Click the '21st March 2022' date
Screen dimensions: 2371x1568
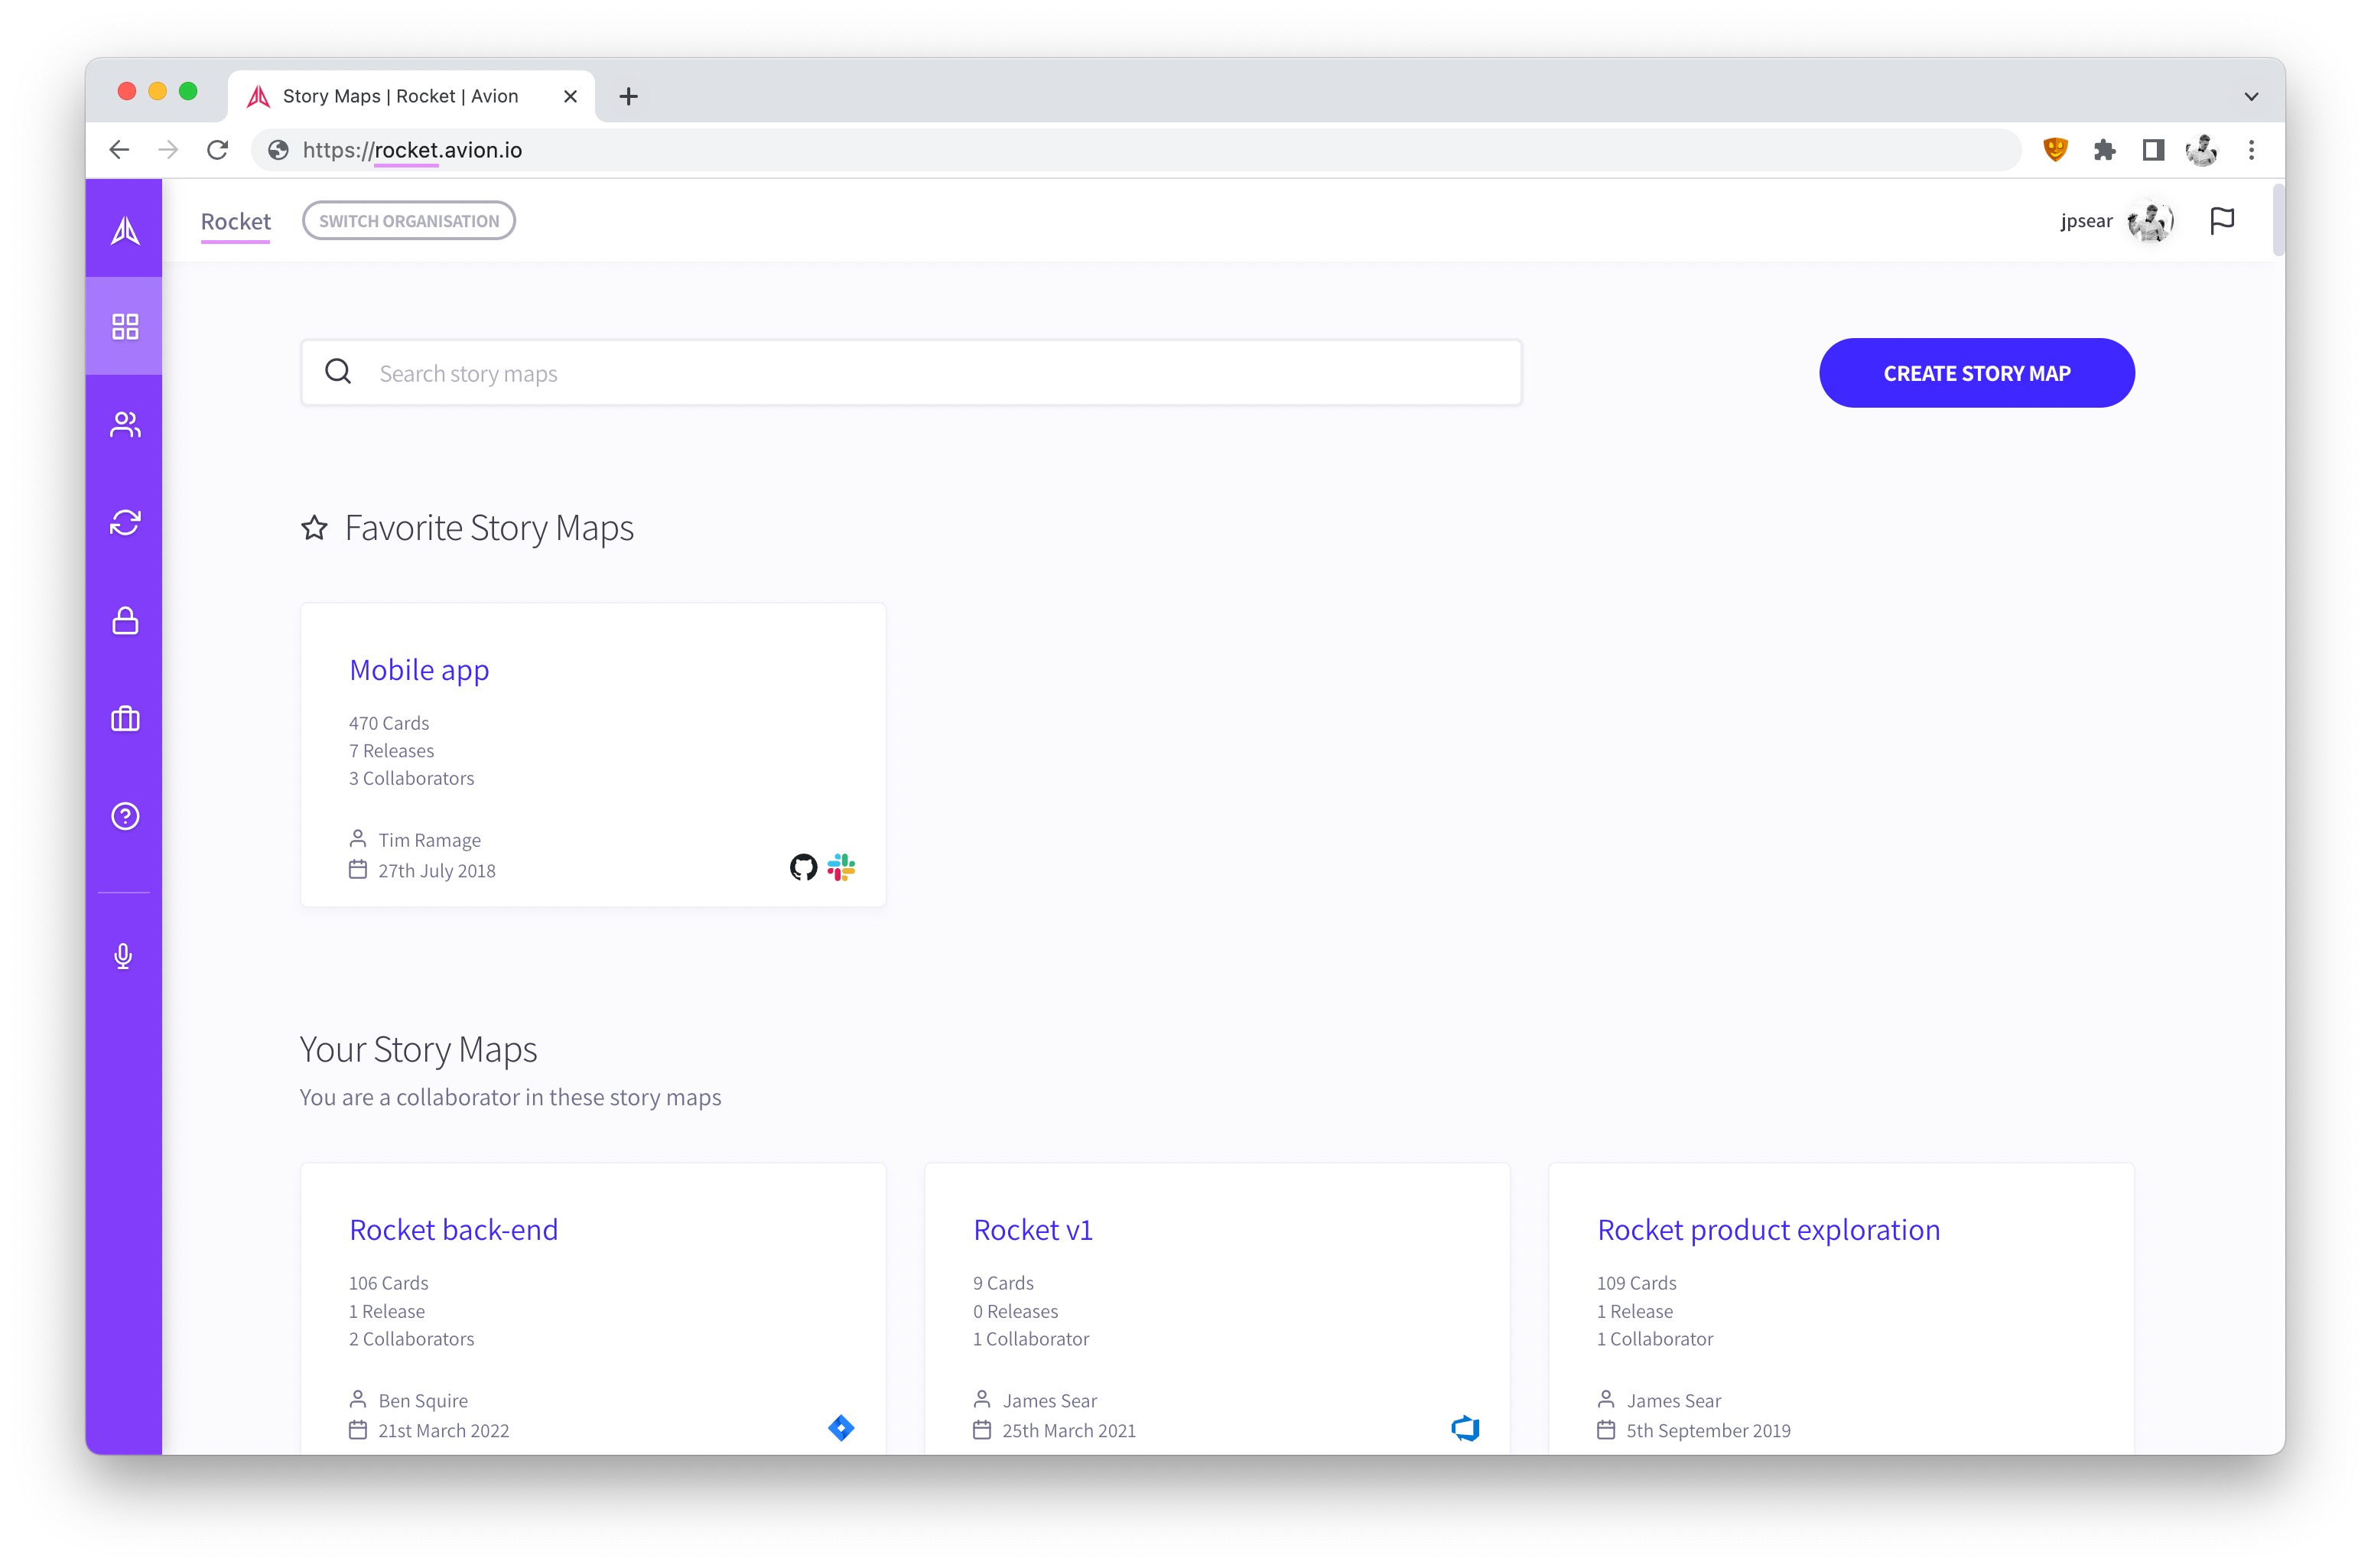[x=443, y=1430]
